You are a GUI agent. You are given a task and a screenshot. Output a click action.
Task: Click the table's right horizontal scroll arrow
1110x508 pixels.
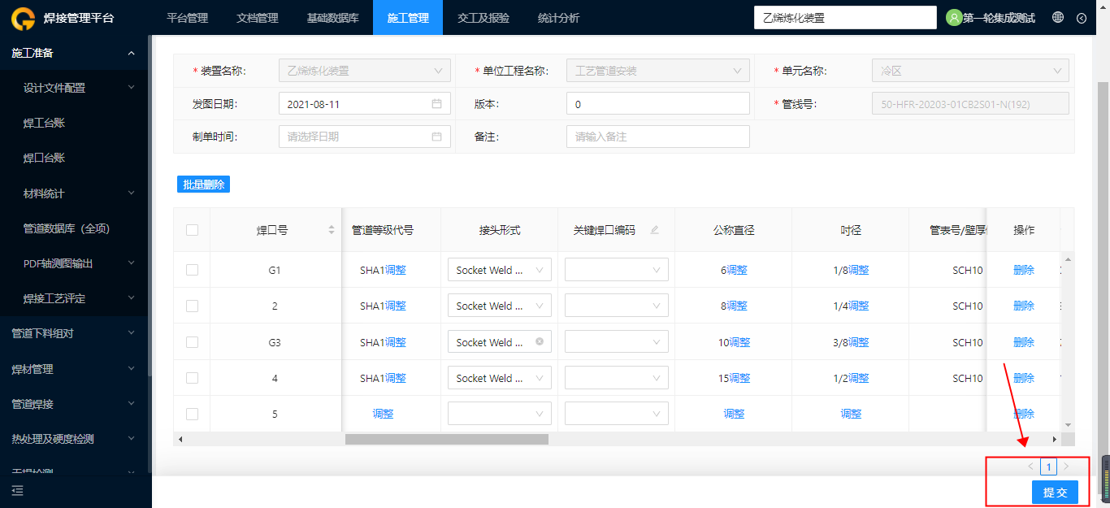[x=1055, y=439]
